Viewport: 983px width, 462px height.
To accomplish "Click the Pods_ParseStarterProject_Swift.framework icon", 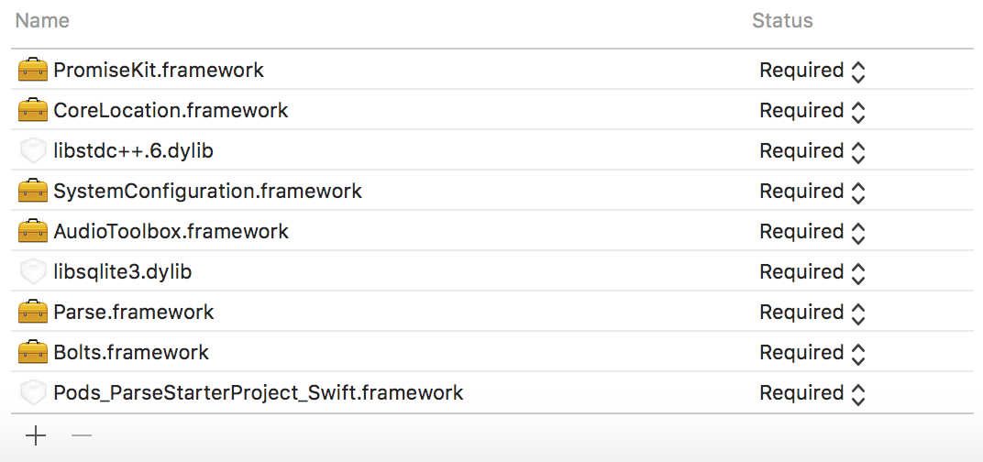I will pyautogui.click(x=33, y=393).
